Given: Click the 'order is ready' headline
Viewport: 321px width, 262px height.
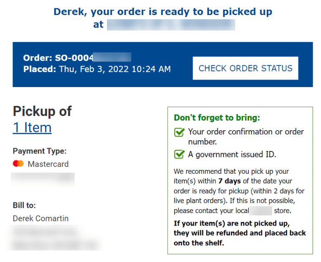Looking at the screenshot, I should coord(163,12).
